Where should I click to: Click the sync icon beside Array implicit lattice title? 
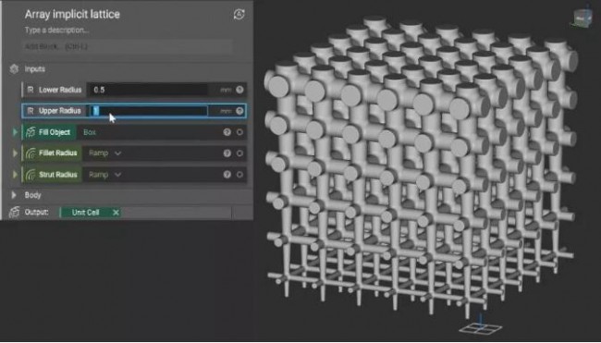[239, 14]
